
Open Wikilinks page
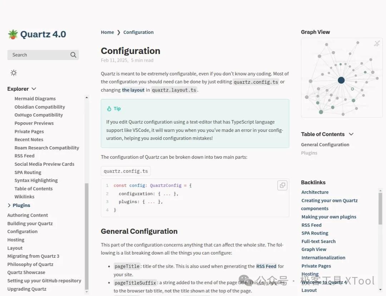tap(24, 197)
